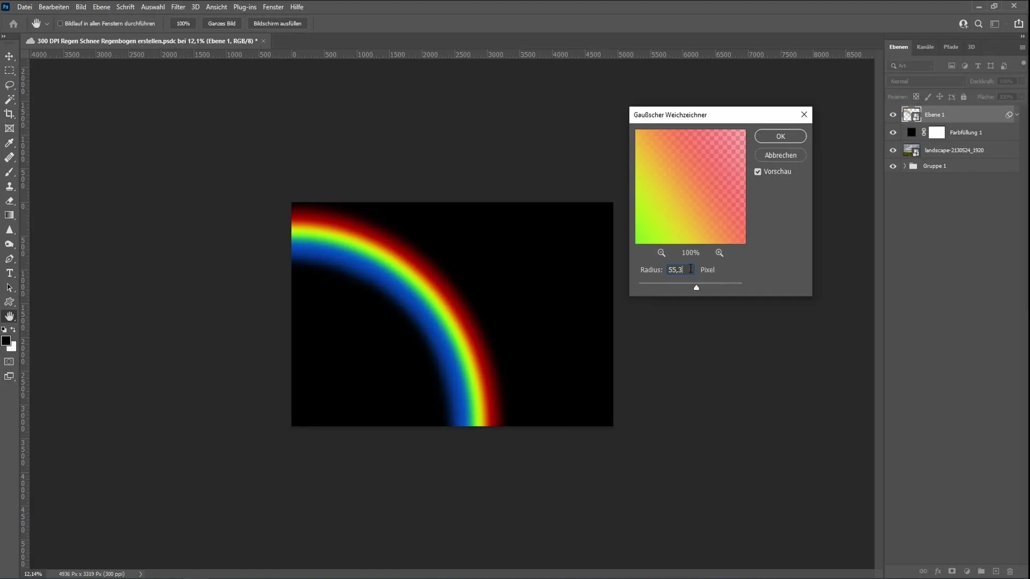Change screen mode icon
The image size is (1030, 579).
coord(9,376)
